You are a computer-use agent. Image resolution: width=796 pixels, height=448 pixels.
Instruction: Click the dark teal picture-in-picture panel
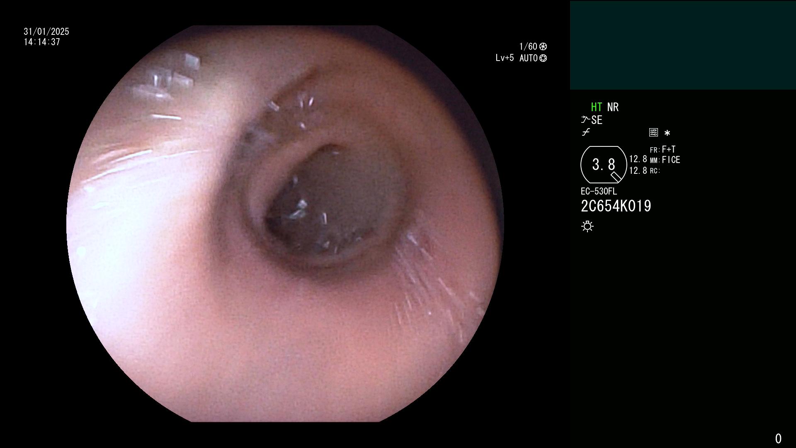(683, 45)
